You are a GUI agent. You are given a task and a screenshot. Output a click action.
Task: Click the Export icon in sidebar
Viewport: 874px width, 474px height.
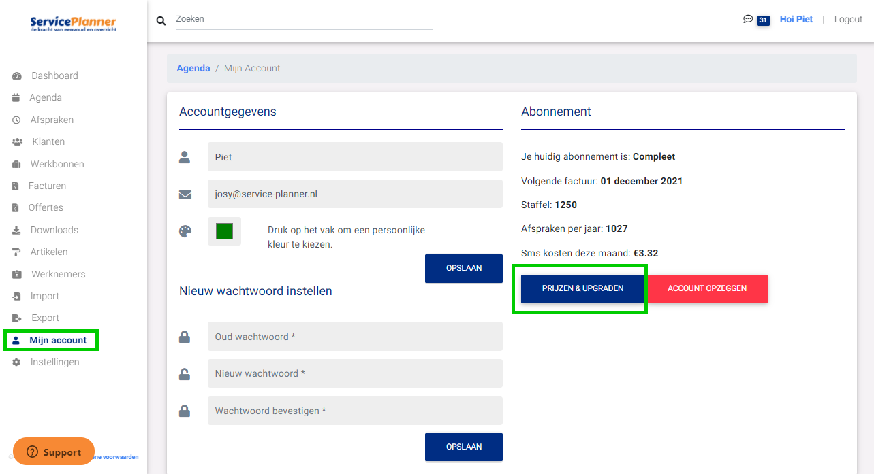tap(17, 318)
